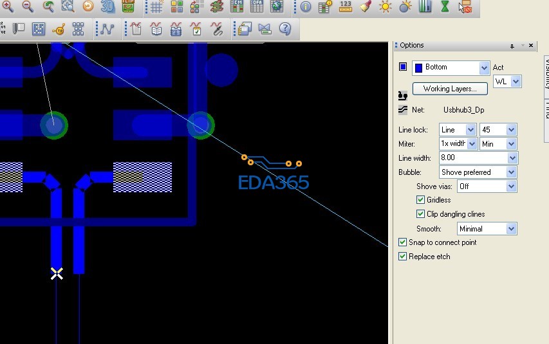
Task: Toggle Clip dangling clines checkbox
Action: tap(420, 214)
